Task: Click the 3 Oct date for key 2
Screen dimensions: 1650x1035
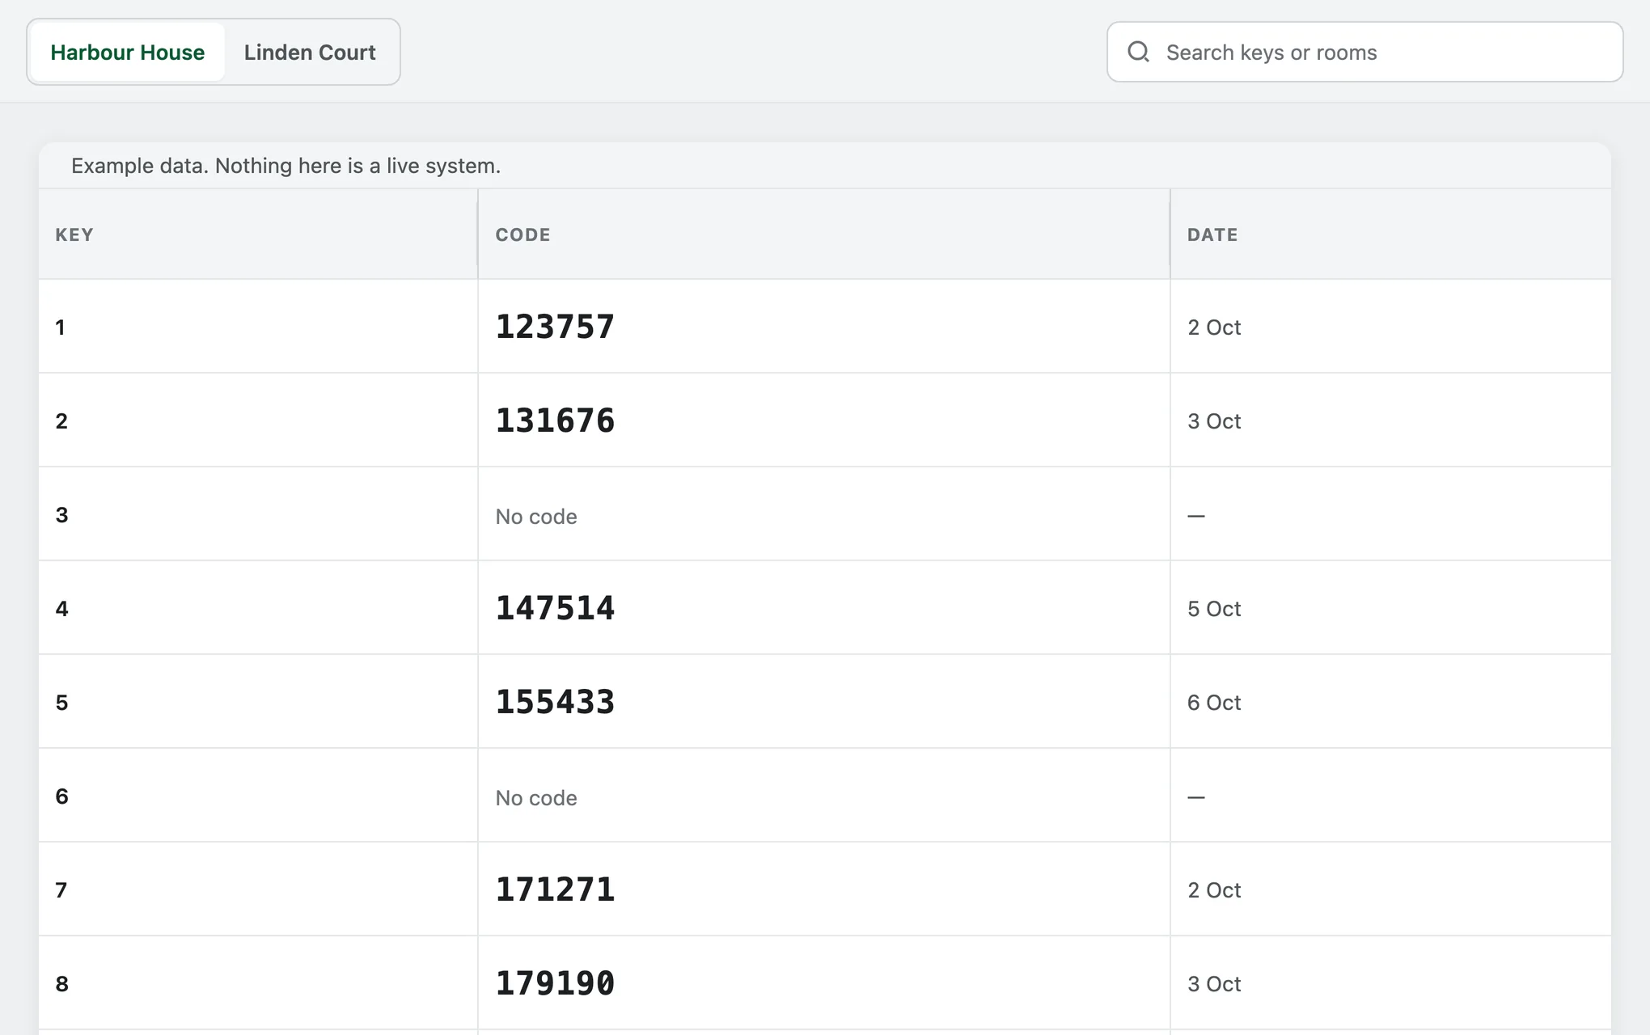Action: click(x=1214, y=421)
